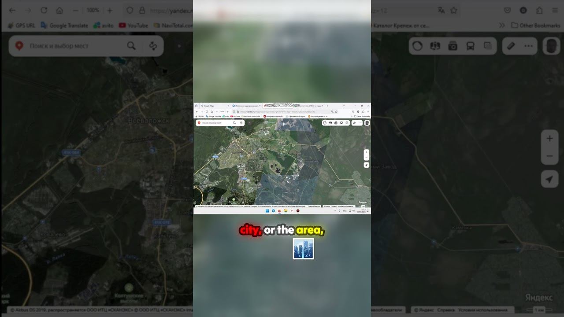Click the shield tracking-protection icon in large background browser
564x317 pixels.
(x=130, y=10)
